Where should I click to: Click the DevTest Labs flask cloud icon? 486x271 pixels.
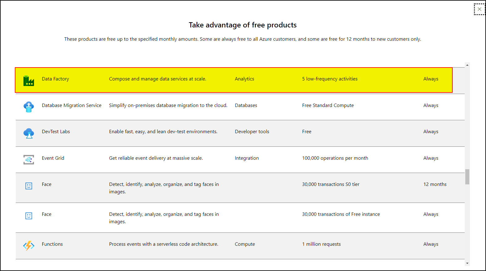tap(29, 133)
